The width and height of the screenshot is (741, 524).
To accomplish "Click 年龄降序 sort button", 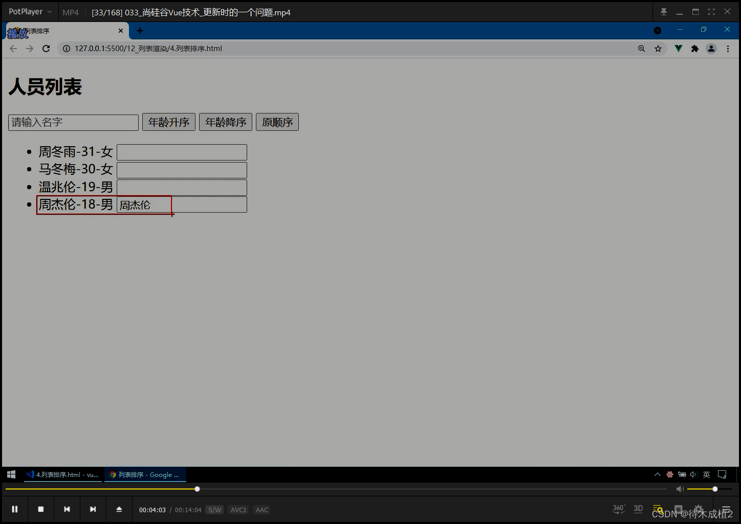I will [x=226, y=122].
